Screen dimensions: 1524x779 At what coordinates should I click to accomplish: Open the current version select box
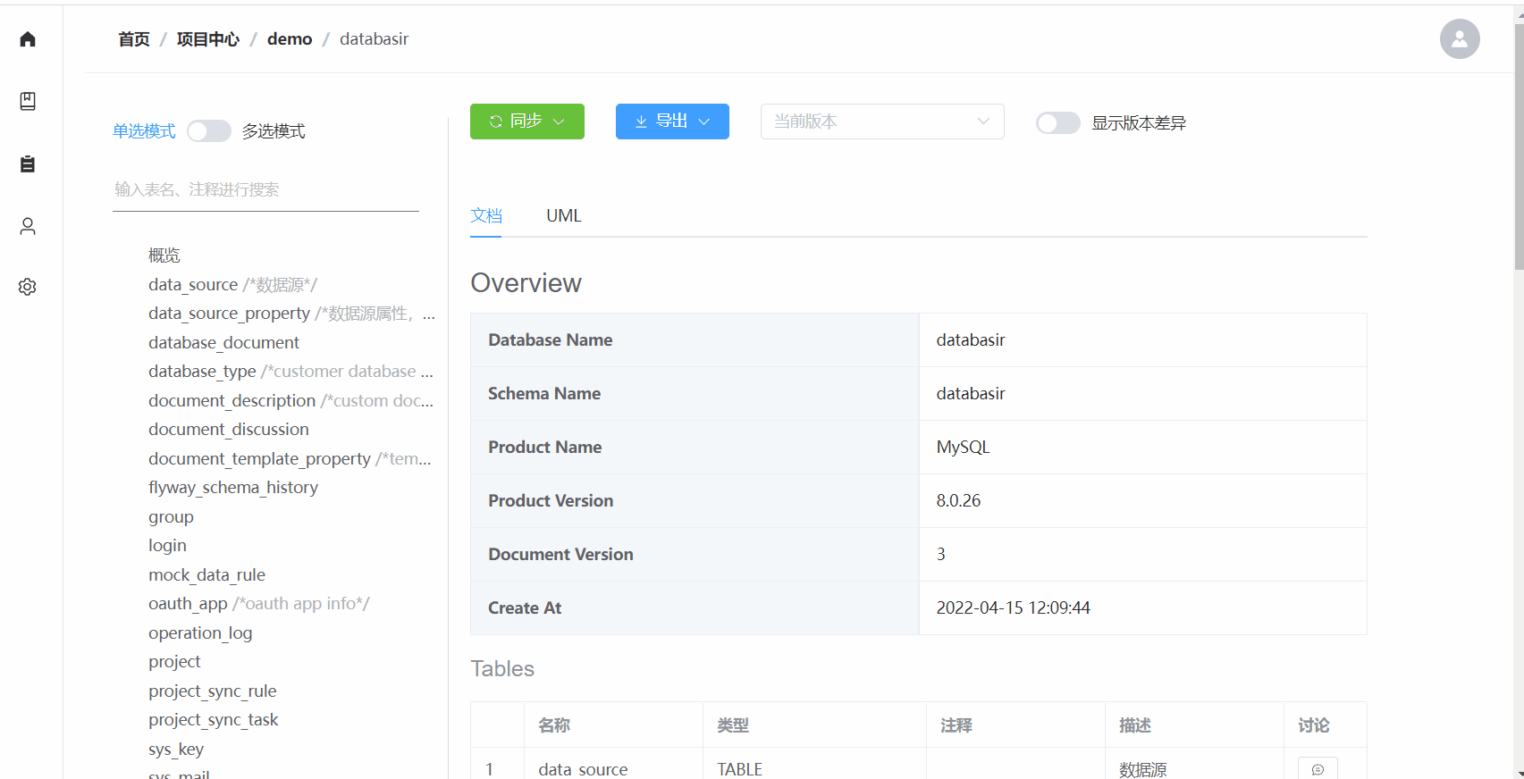(881, 121)
